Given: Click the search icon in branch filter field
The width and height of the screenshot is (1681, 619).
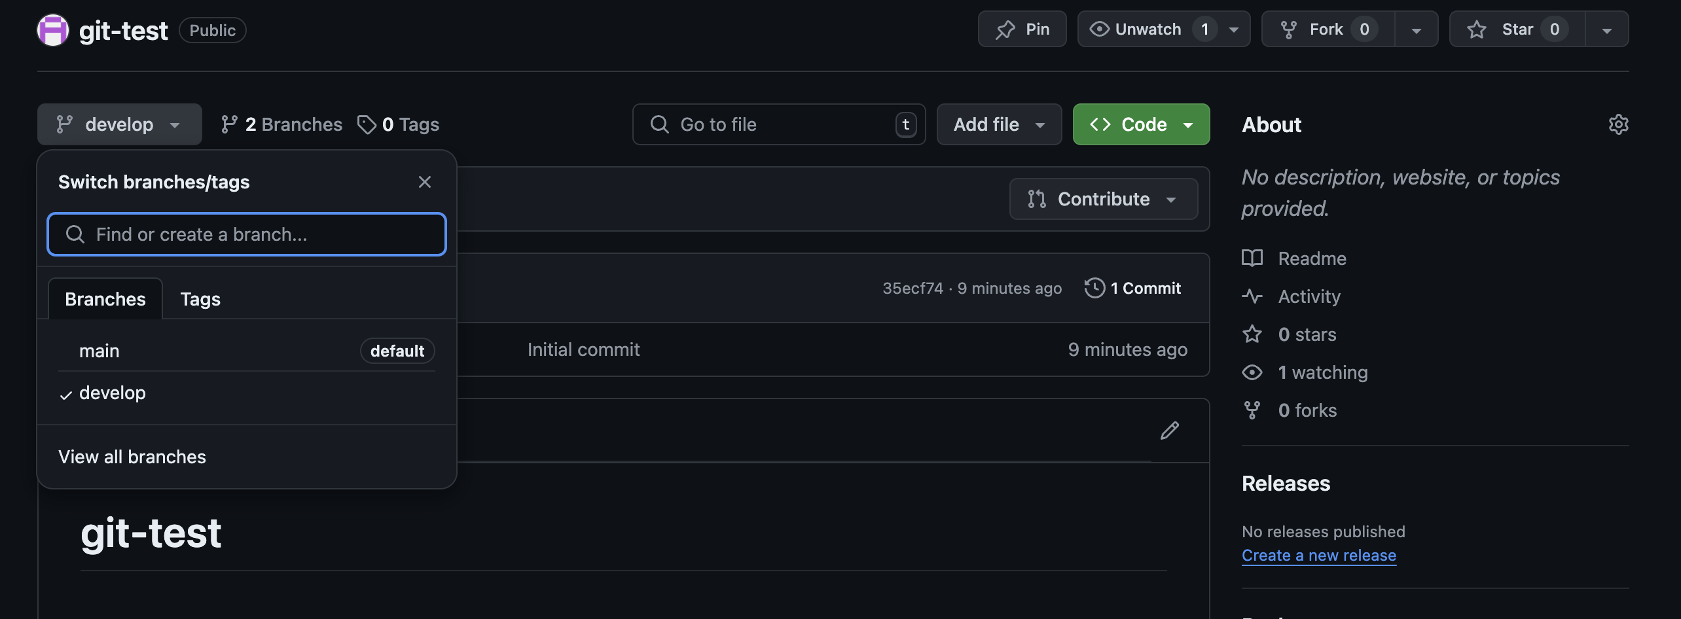Looking at the screenshot, I should 75,234.
